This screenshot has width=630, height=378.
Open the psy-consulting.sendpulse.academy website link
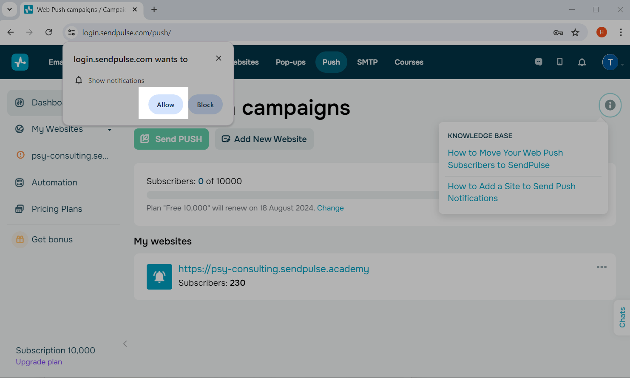[x=274, y=269]
